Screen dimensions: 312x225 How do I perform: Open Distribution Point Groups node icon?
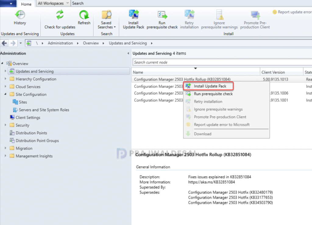coord(12,140)
